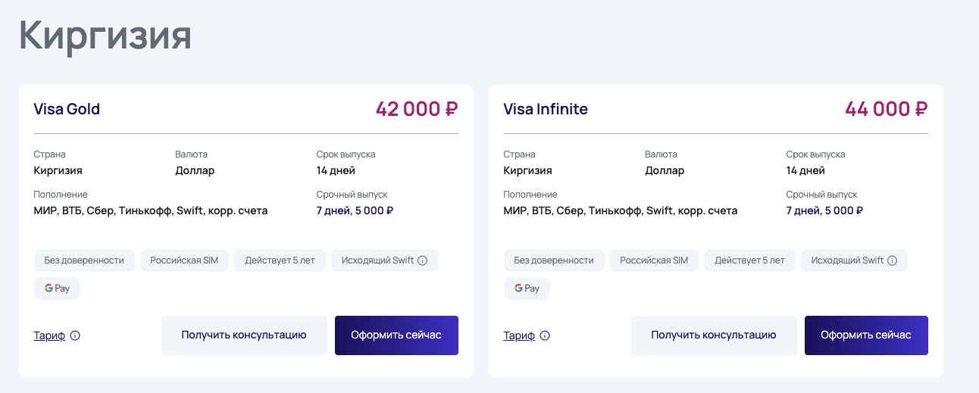Click info icon beside Visa Gold Тариф link
Screen dimensions: 979x393
[x=76, y=335]
